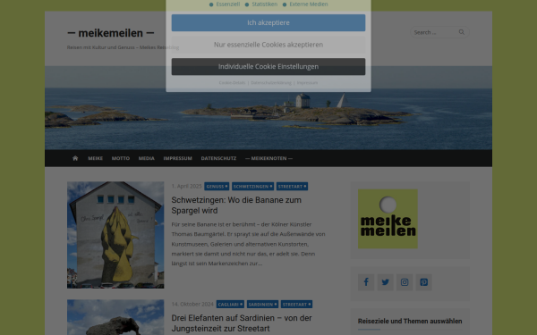Open the MEDIA menu item
Viewport: 537px width, 335px height.
146,158
